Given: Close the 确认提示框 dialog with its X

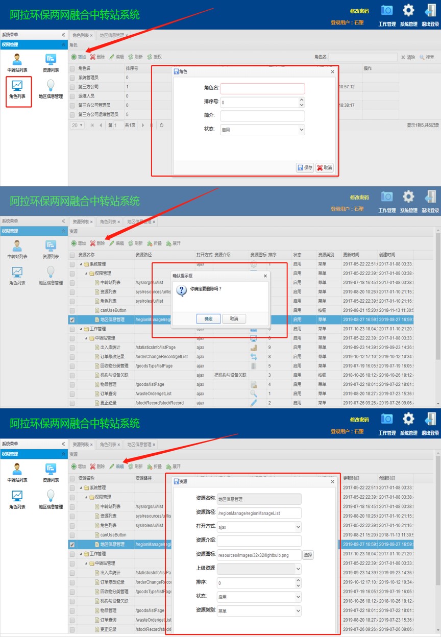Looking at the screenshot, I should click(x=265, y=276).
